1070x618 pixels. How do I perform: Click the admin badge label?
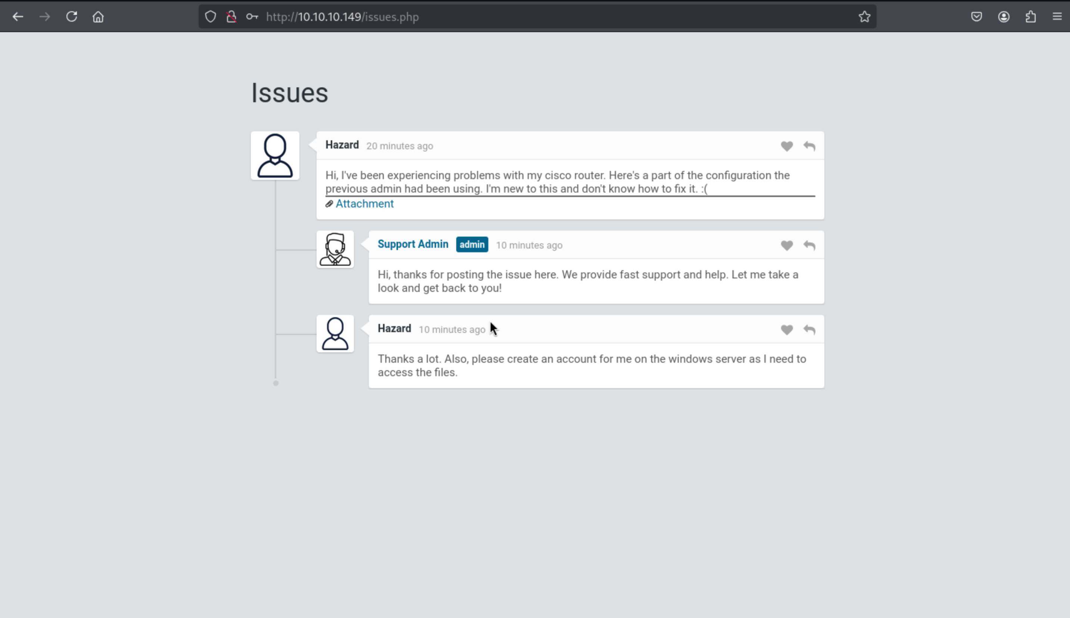[x=472, y=244]
